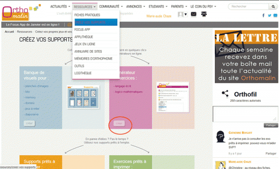
Task: Click the circled pink créer button
Action: (119, 123)
